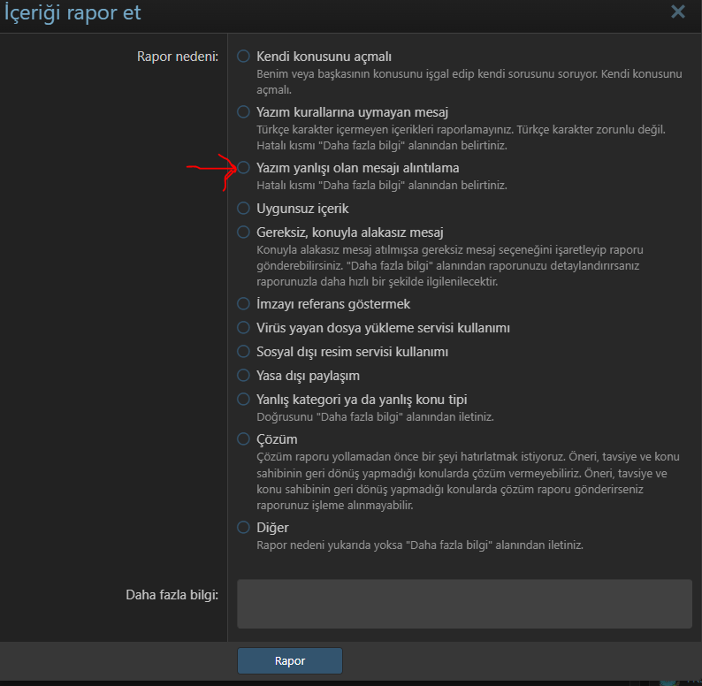
Task: Choose "Yazım kurallarına uymayan mesaj" reason
Action: tap(243, 112)
